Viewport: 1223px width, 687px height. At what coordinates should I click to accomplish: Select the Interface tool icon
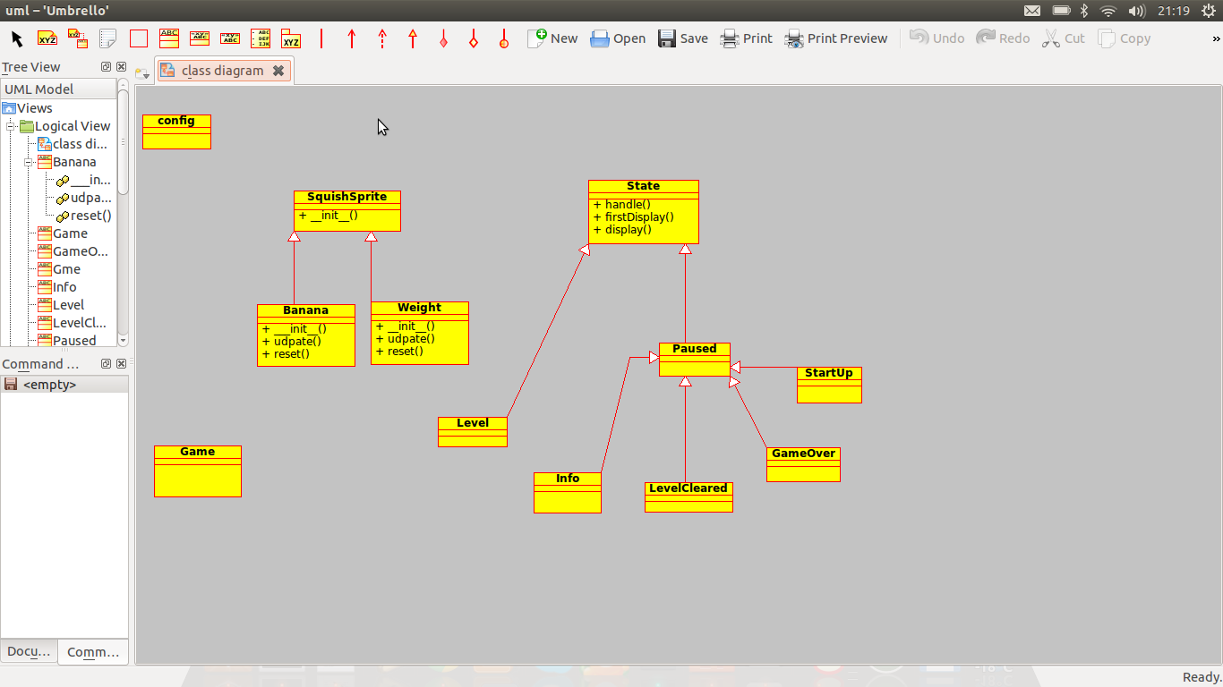coord(200,38)
